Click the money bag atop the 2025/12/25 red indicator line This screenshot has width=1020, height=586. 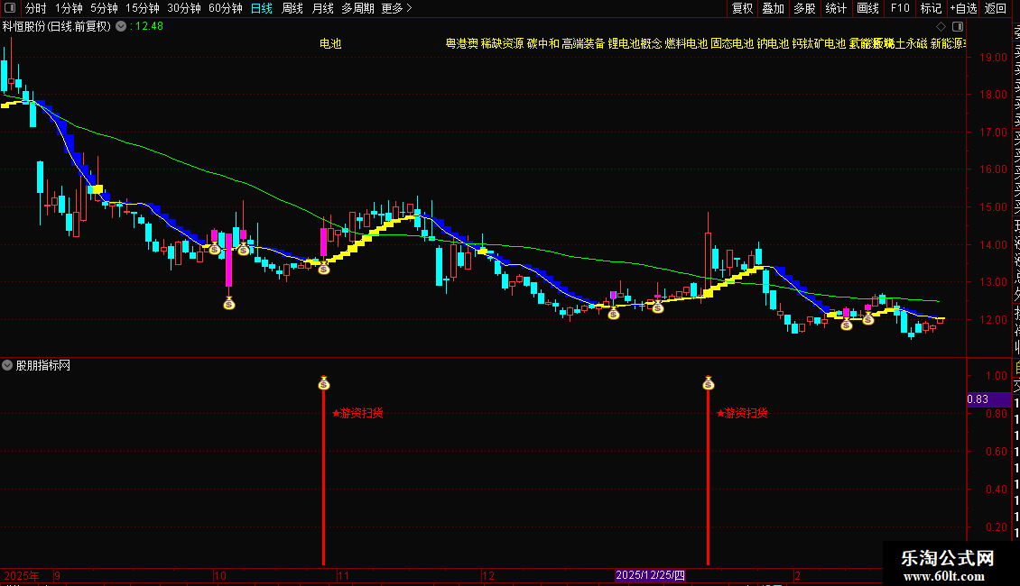click(709, 383)
